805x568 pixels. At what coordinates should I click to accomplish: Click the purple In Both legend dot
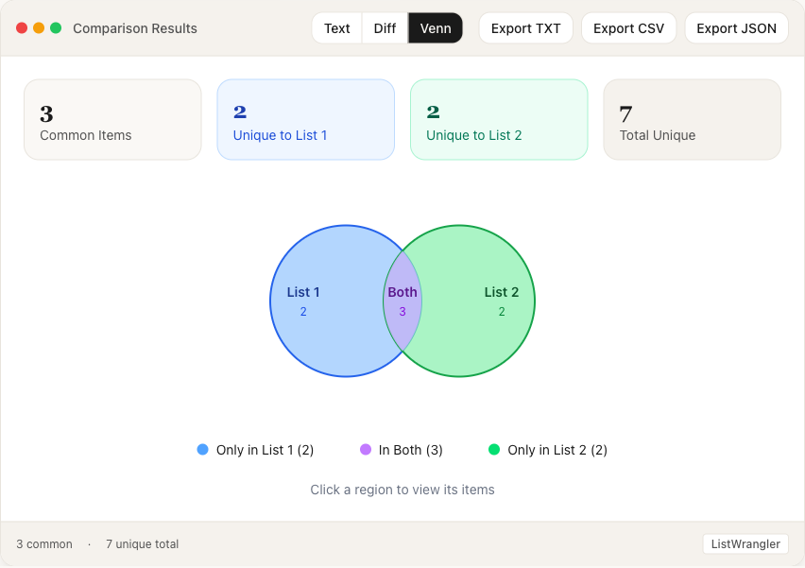[366, 450]
